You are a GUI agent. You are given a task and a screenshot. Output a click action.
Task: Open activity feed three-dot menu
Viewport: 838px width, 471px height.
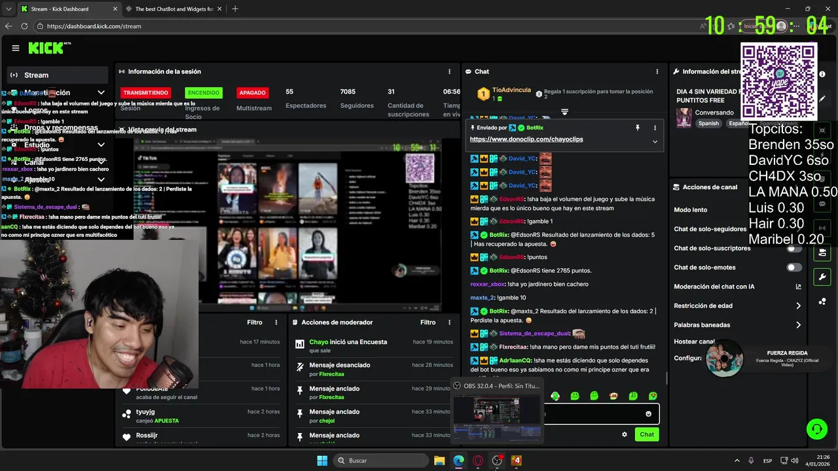click(x=276, y=322)
